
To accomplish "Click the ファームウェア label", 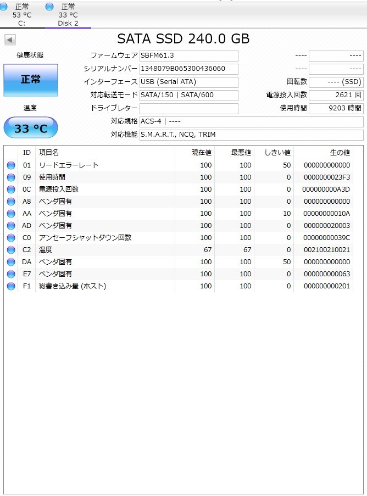I will (x=114, y=55).
